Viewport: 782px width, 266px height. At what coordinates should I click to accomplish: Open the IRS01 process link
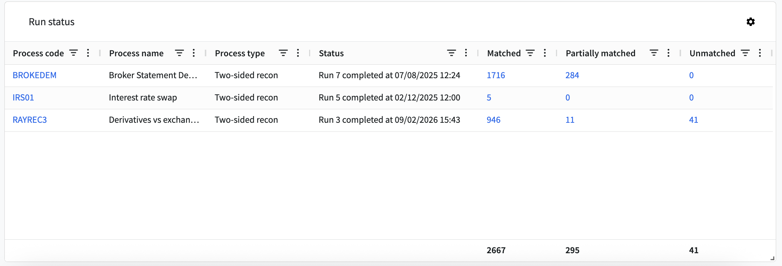pyautogui.click(x=23, y=98)
